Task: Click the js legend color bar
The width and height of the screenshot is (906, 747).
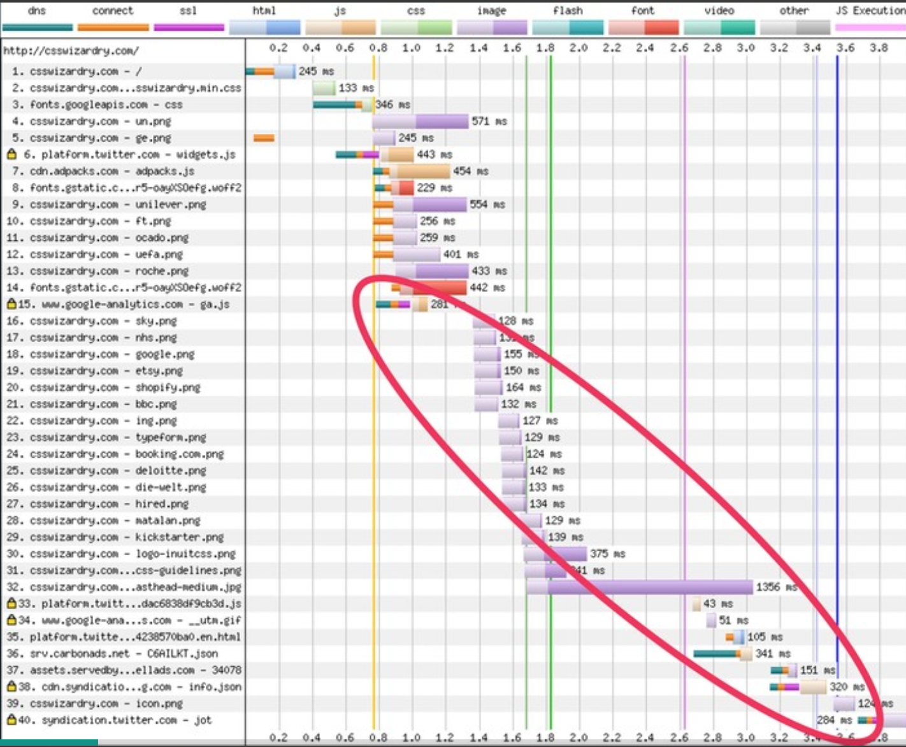Action: tap(340, 27)
